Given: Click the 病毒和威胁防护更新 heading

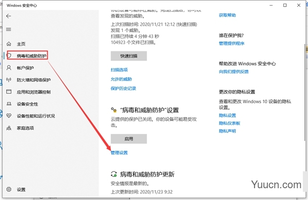Looking at the screenshot, I should coord(147,174).
